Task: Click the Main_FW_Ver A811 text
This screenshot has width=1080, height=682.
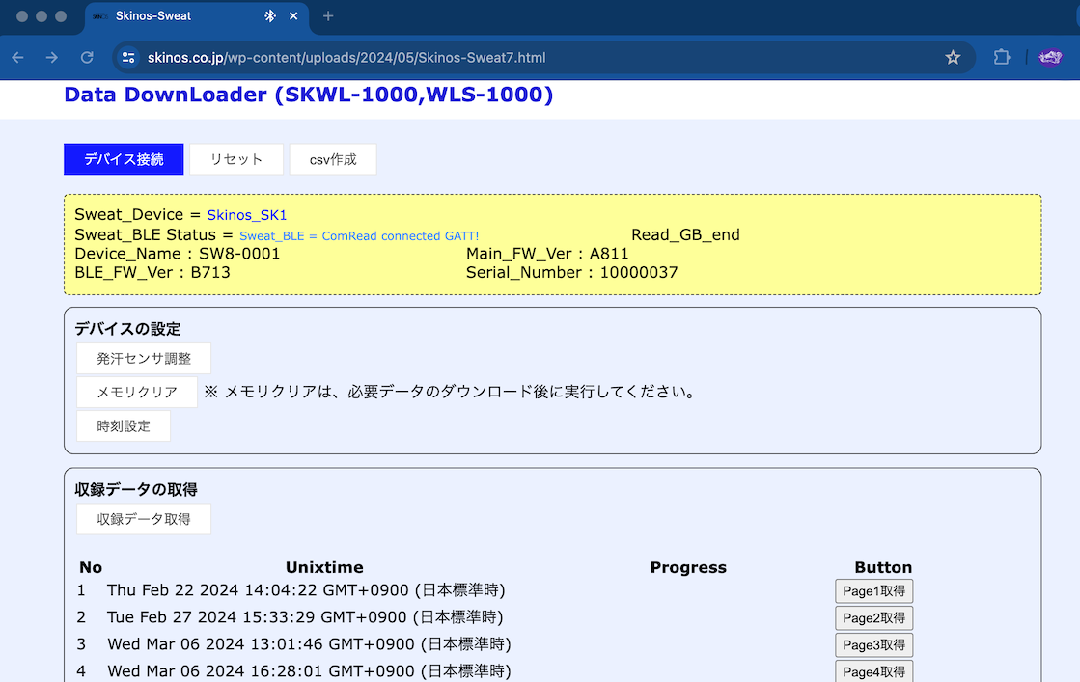Action: coord(547,254)
